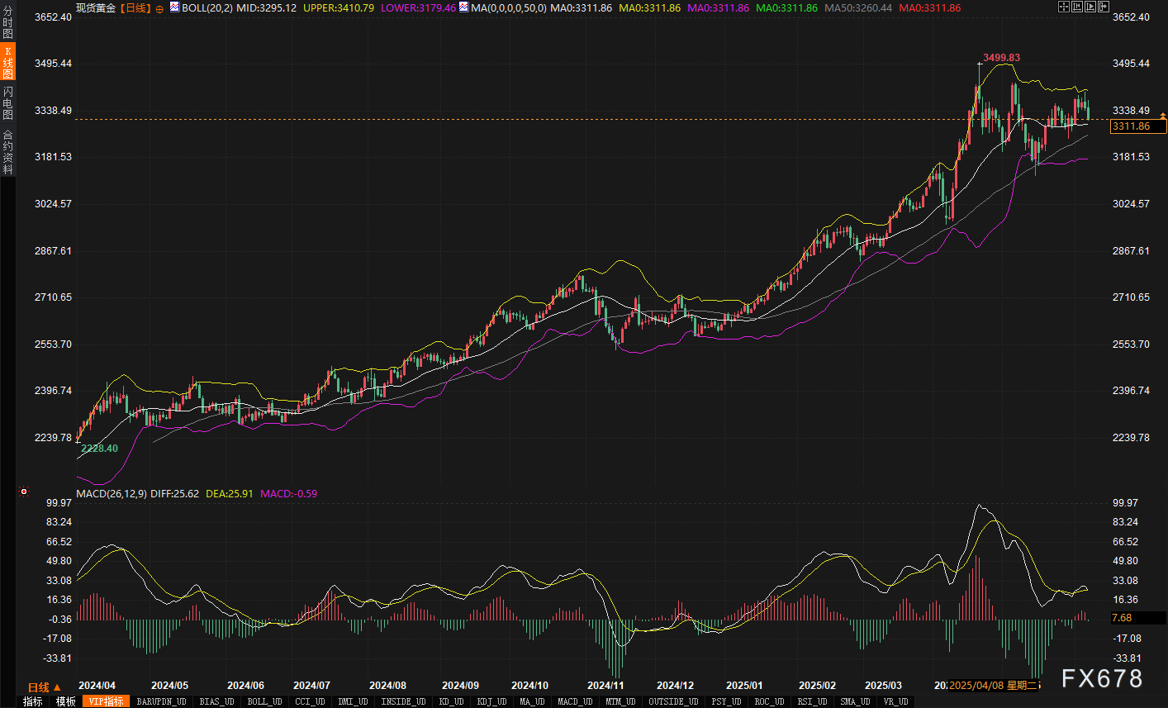Click the red target icon near MACD panel
This screenshot has height=708, width=1168.
click(24, 492)
